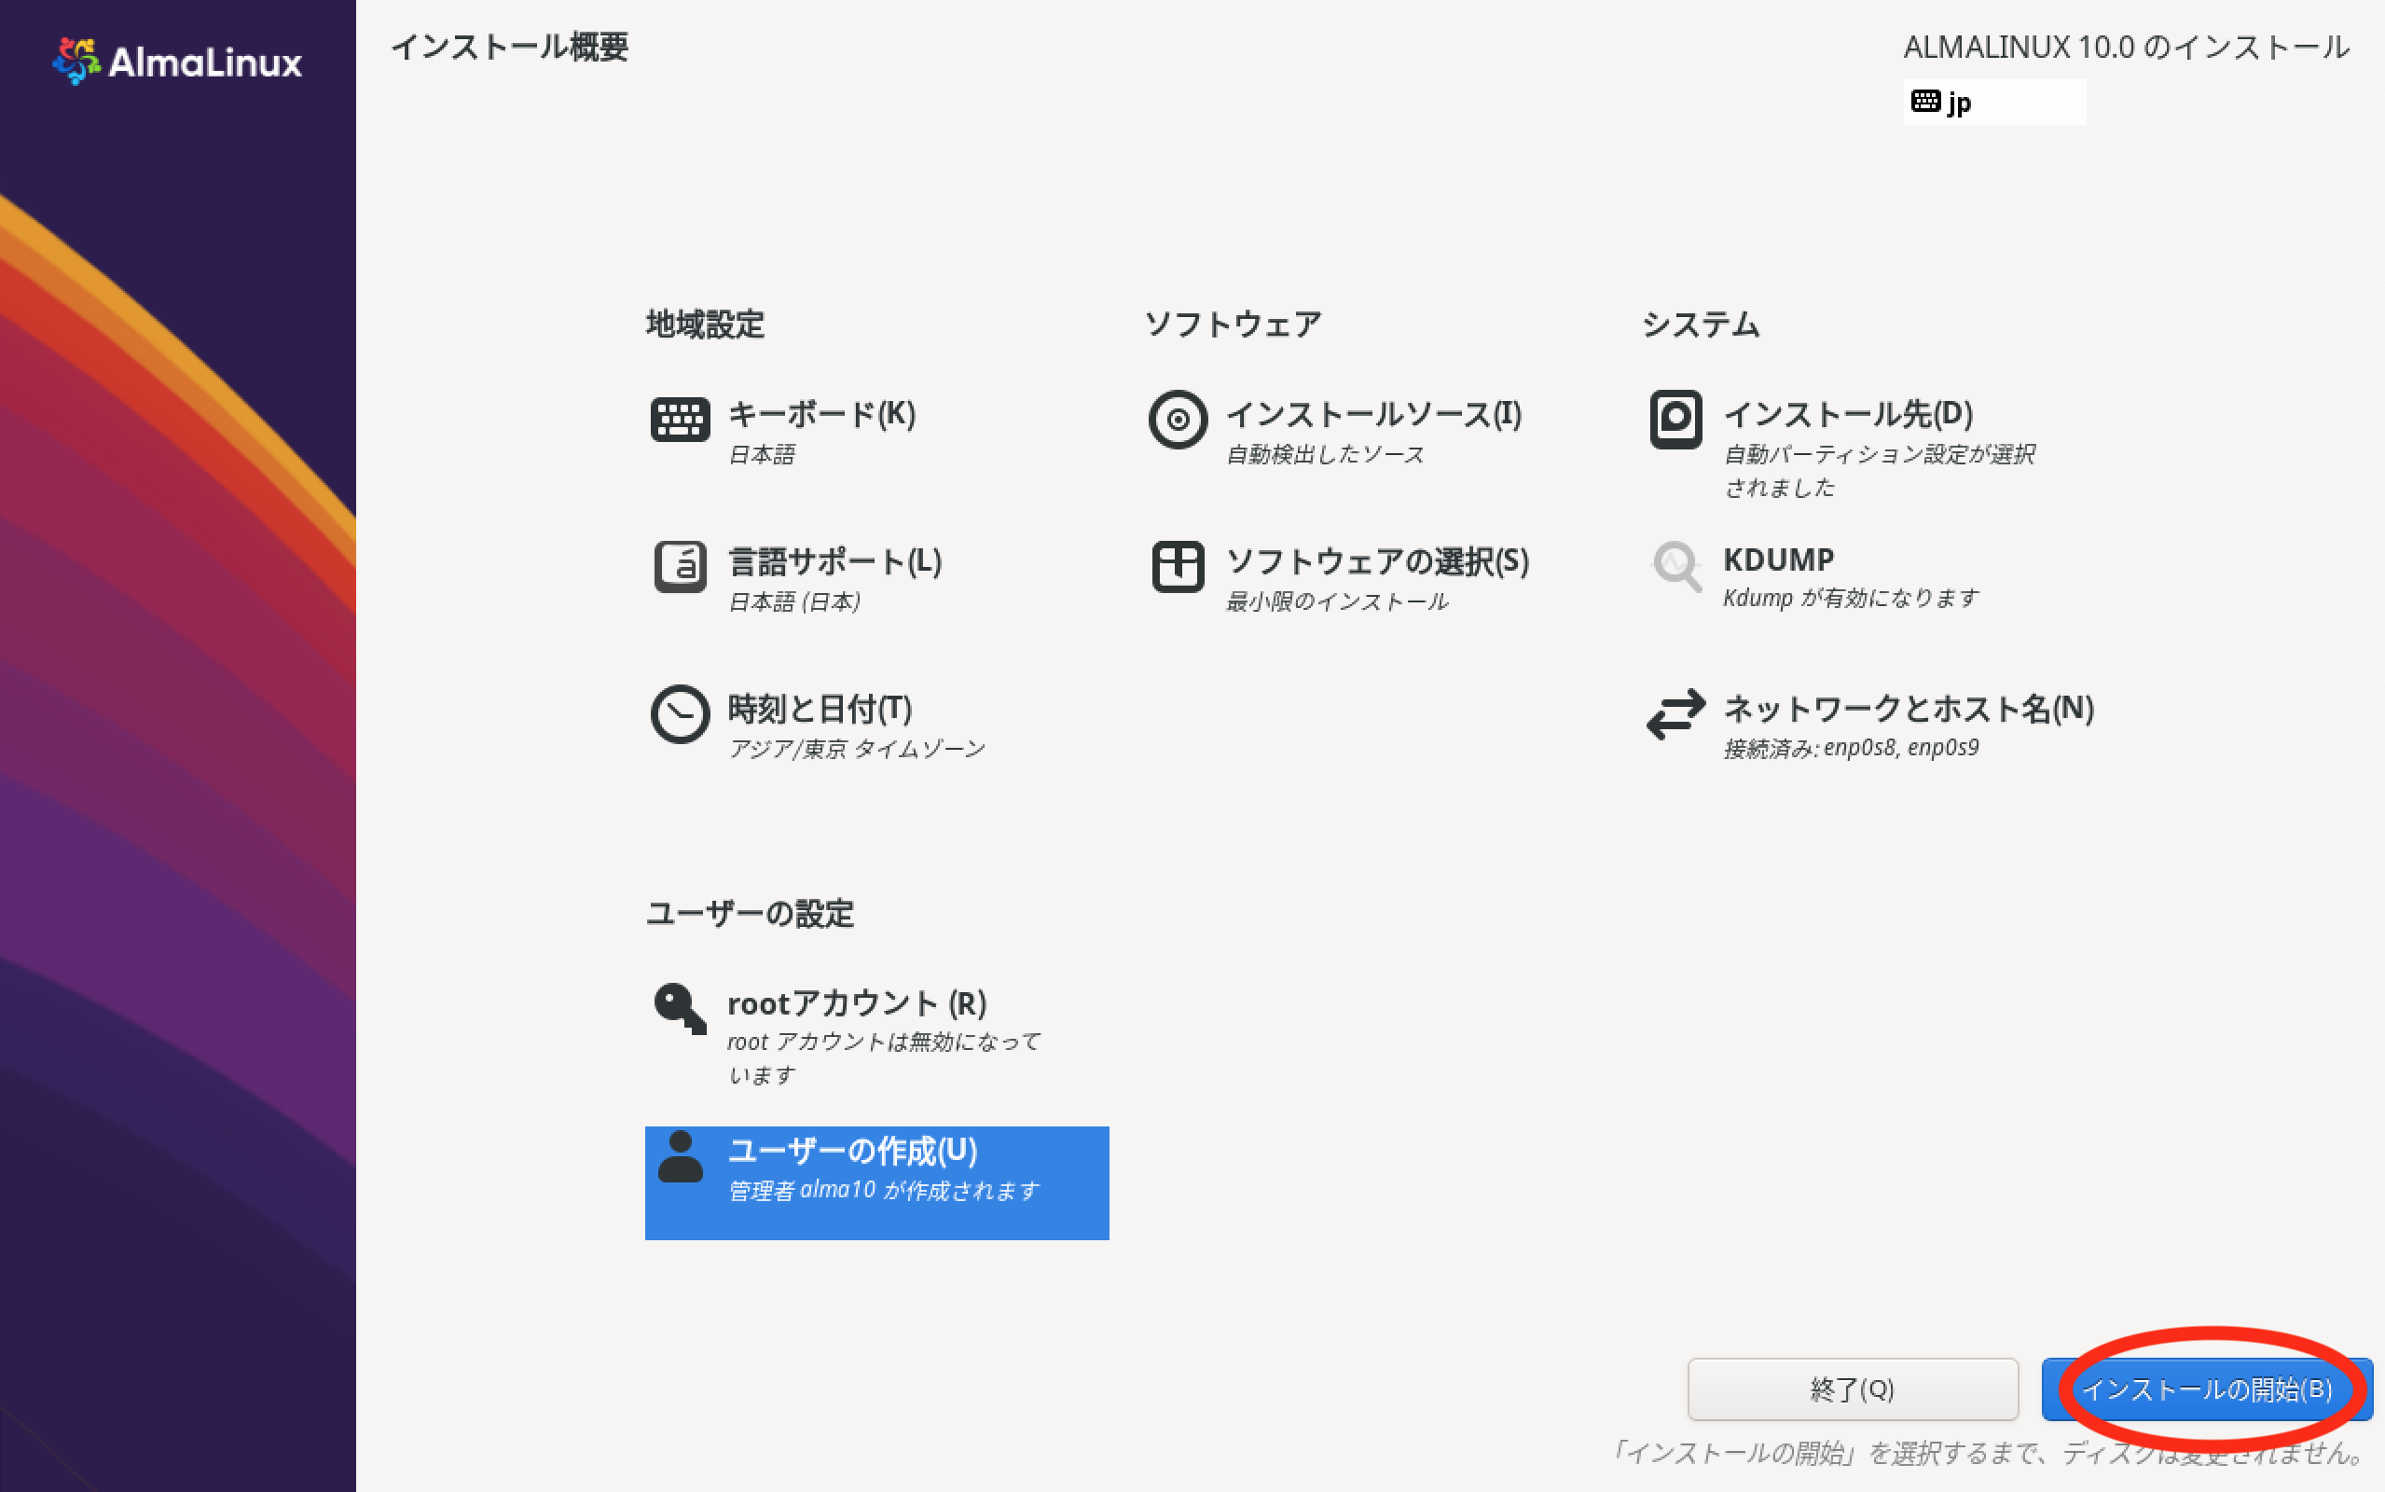The height and width of the screenshot is (1492, 2385).
Task: Click root アカウントは無効になっています text
Action: click(884, 1057)
